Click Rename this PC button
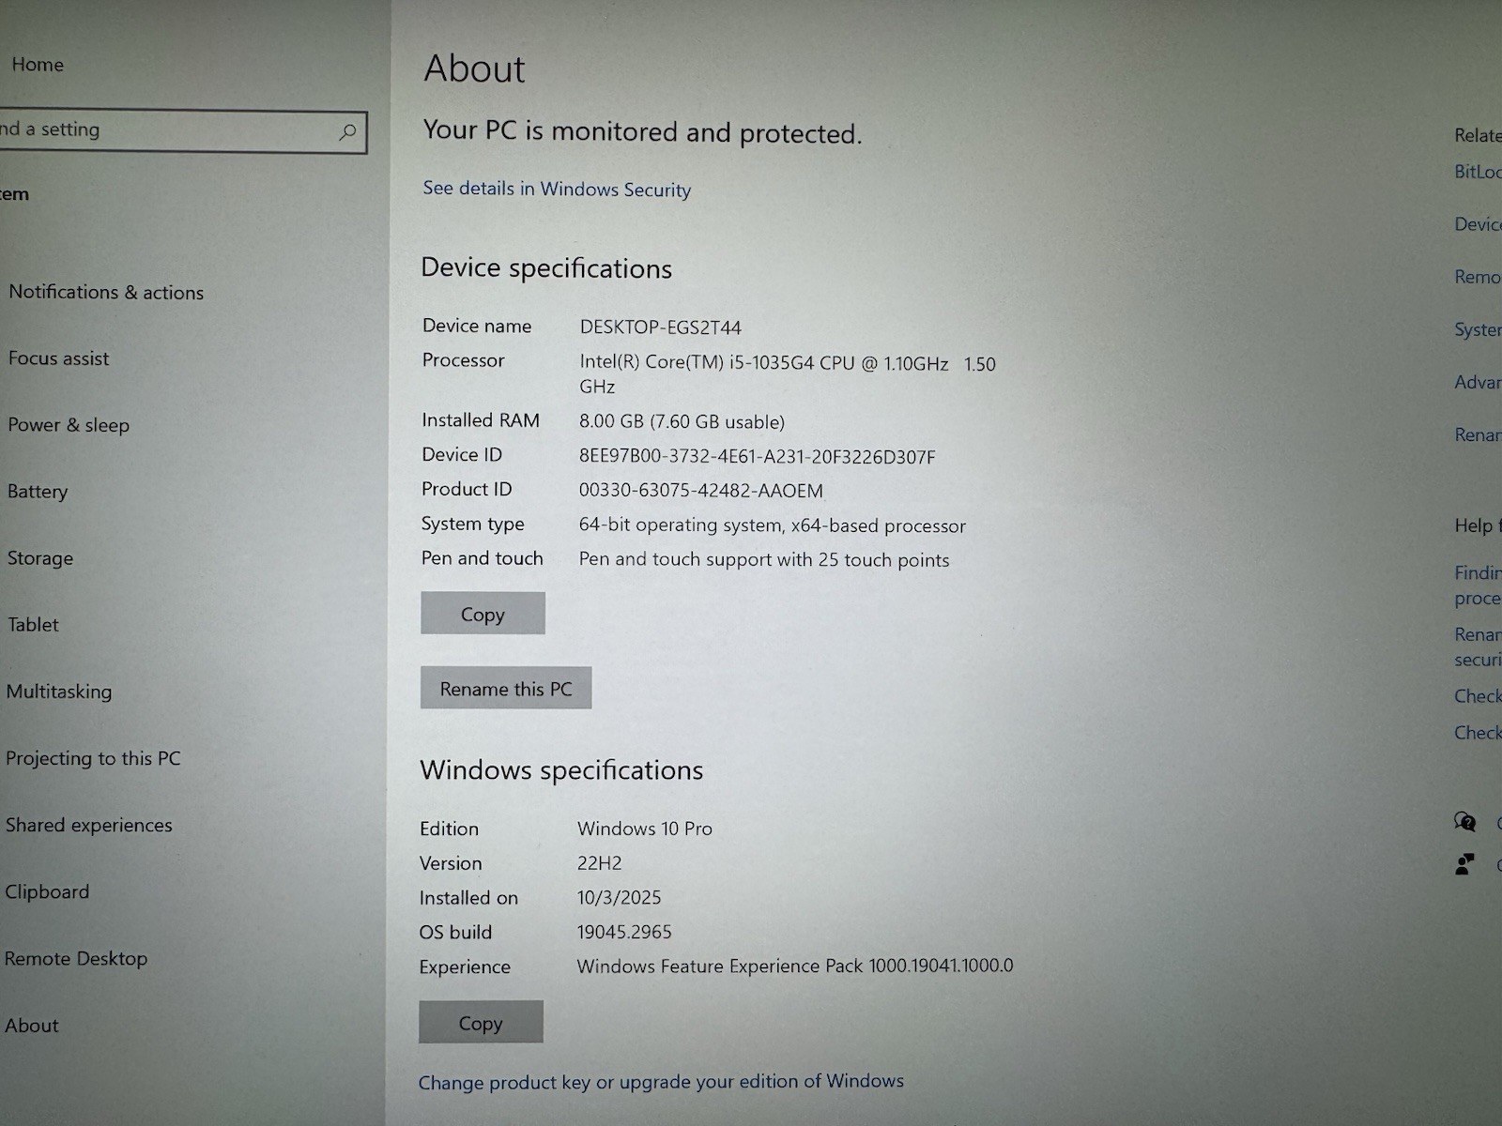 click(506, 688)
